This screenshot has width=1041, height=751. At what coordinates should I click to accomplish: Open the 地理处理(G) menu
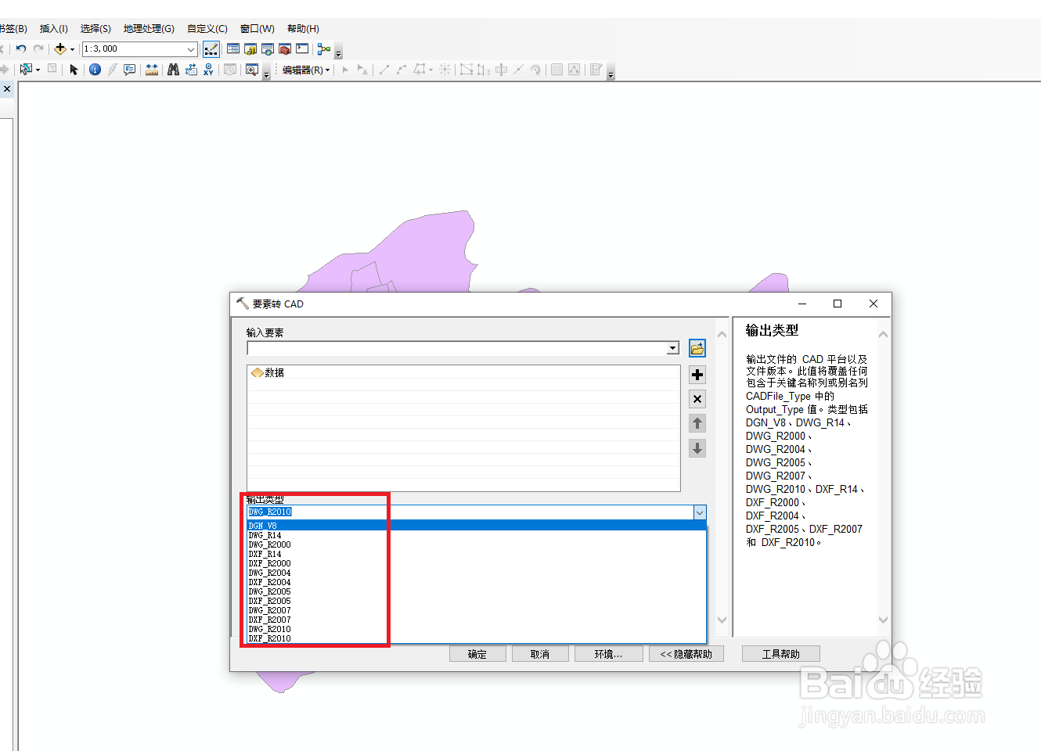(x=148, y=29)
